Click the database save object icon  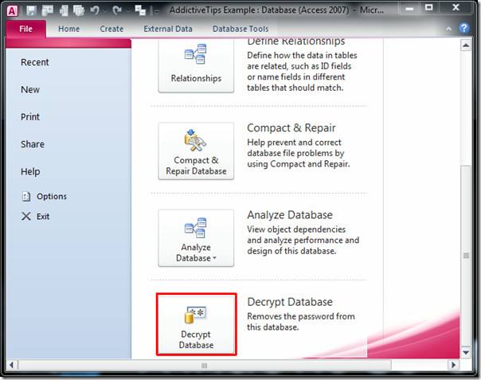pos(47,10)
